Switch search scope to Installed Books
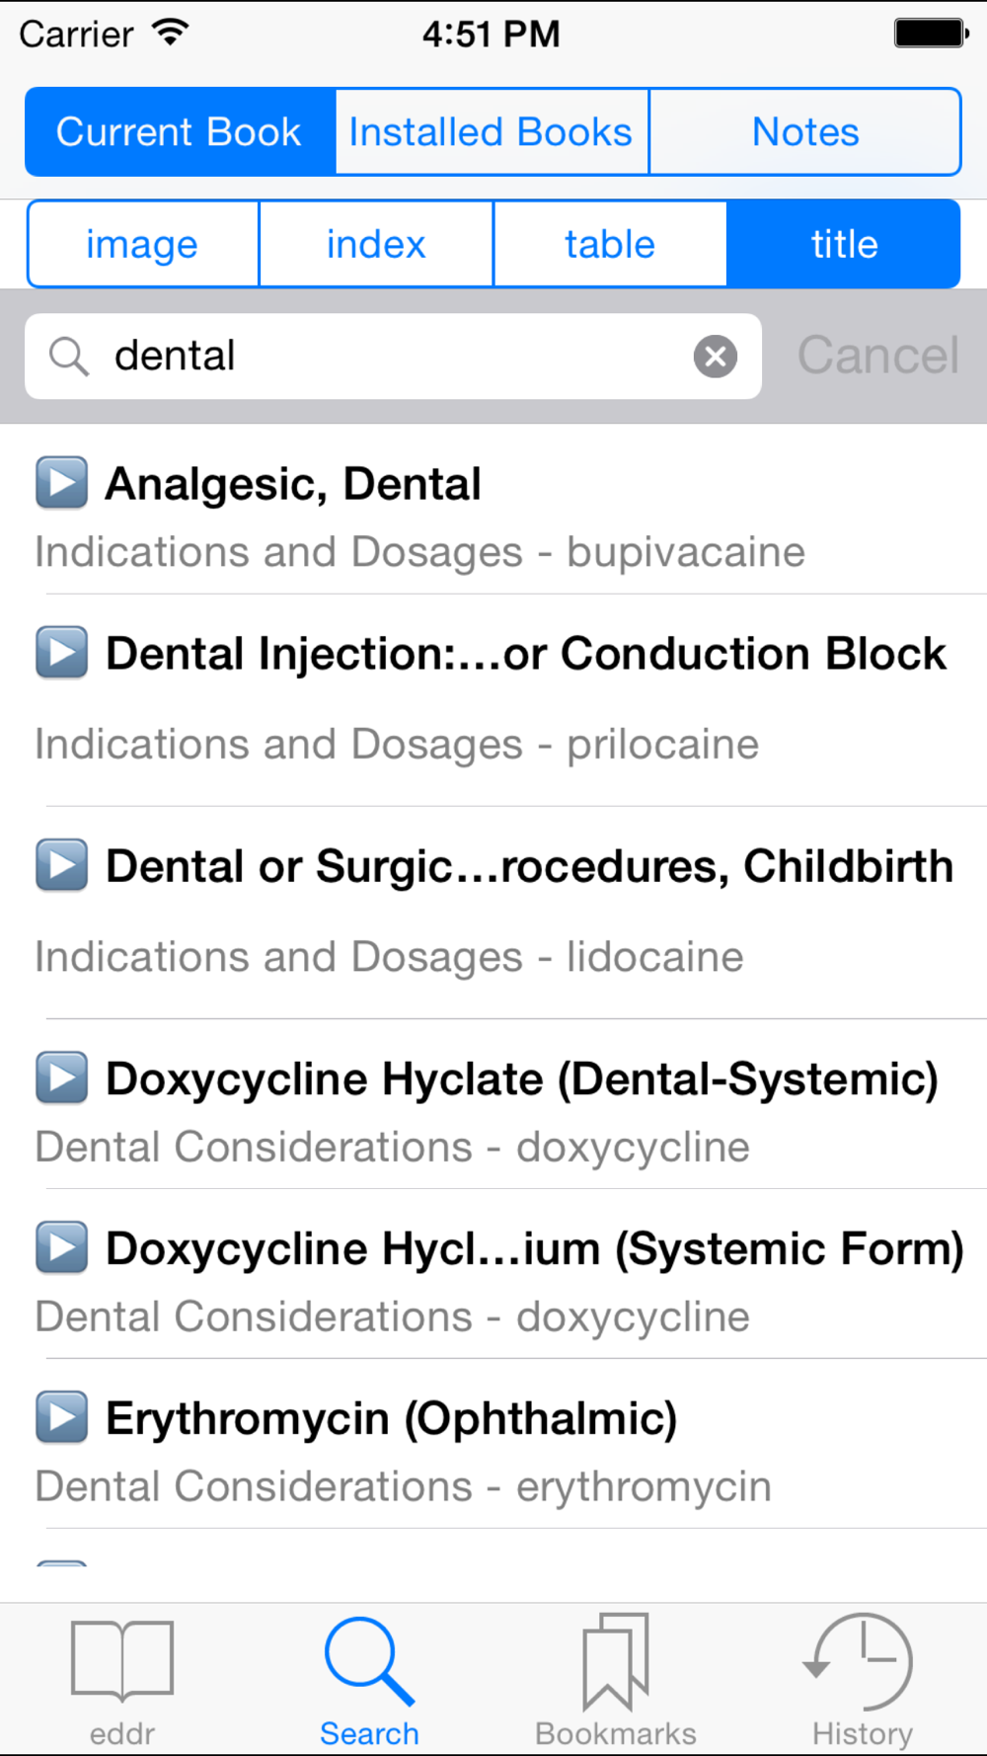Screen dimensions: 987x1756 click(x=491, y=132)
